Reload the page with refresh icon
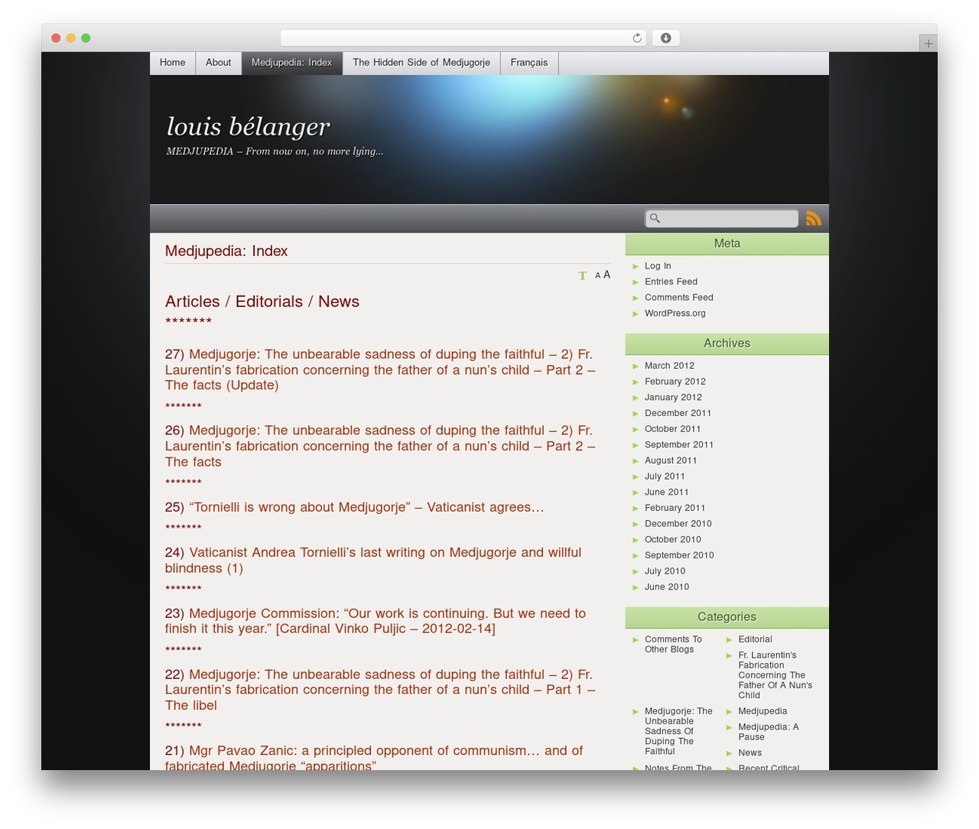This screenshot has width=979, height=829. [637, 38]
